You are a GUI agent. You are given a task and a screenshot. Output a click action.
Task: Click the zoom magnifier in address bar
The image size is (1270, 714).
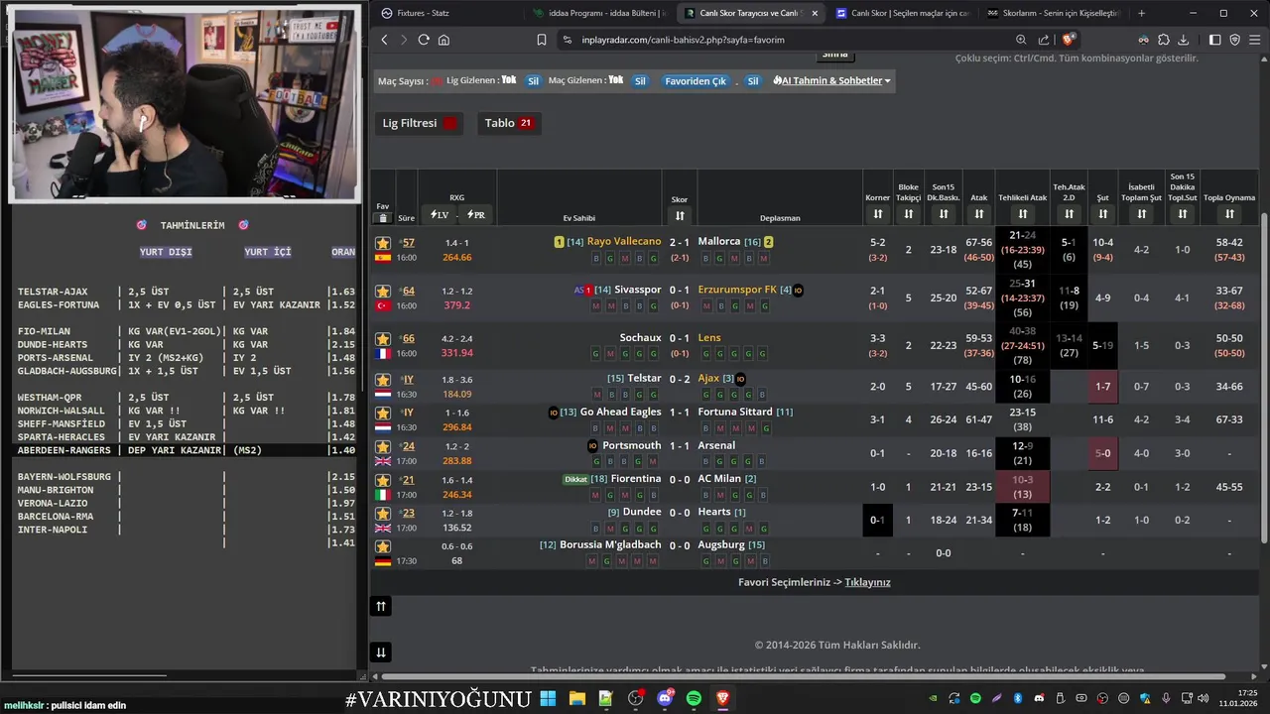click(x=1021, y=40)
